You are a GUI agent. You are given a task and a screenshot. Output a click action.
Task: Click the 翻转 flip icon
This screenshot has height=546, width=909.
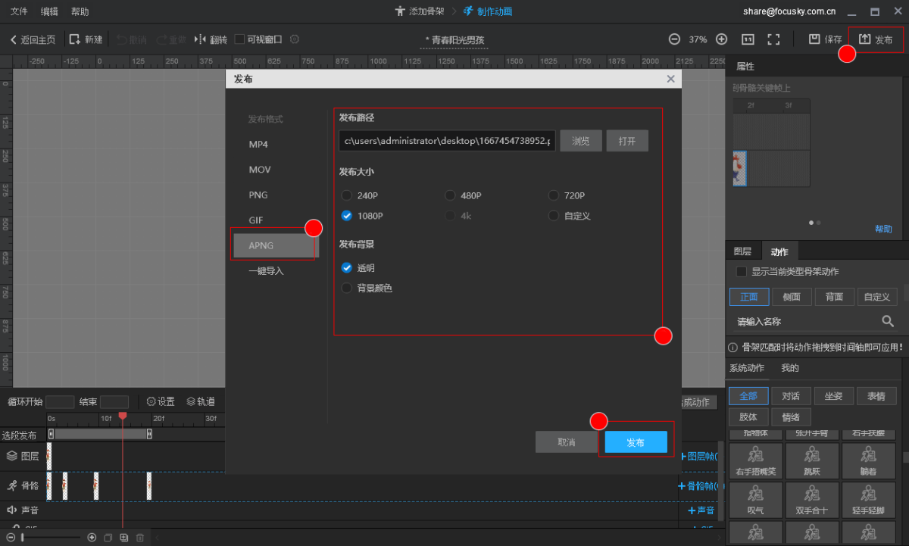201,39
